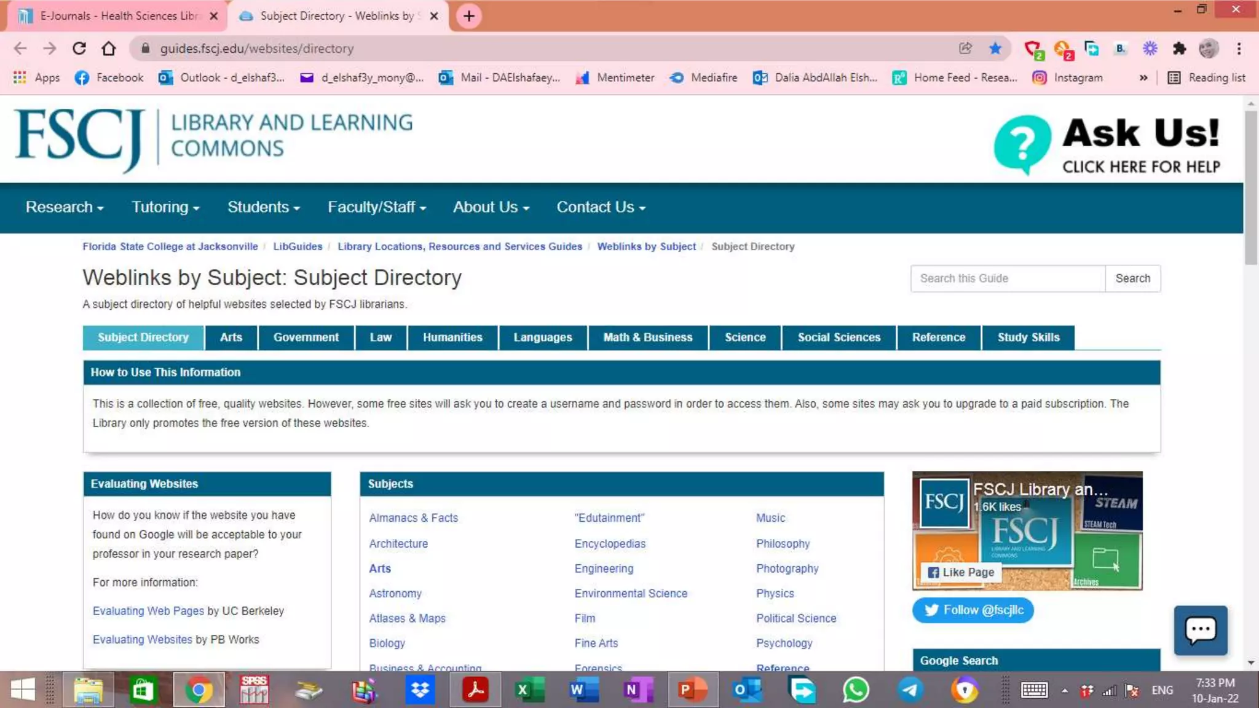Open the Chrome extensions puzzle icon

1178,49
